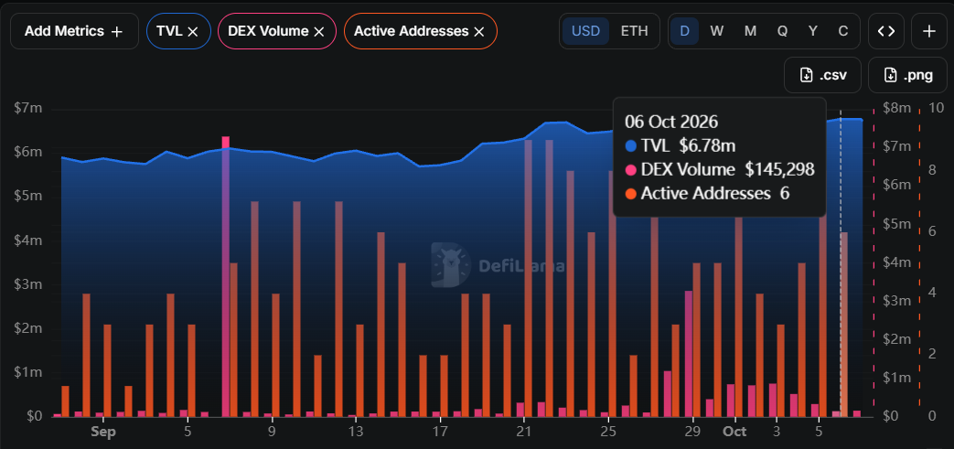This screenshot has width=954, height=449.
Task: Click the 'Sep' x-axis label
Action: [102, 432]
